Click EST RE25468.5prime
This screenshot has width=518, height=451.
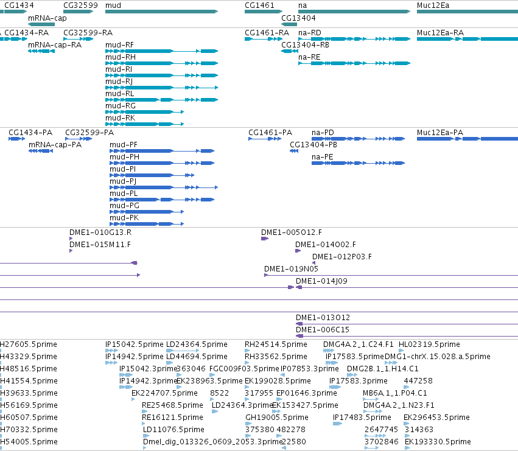click(144, 411)
